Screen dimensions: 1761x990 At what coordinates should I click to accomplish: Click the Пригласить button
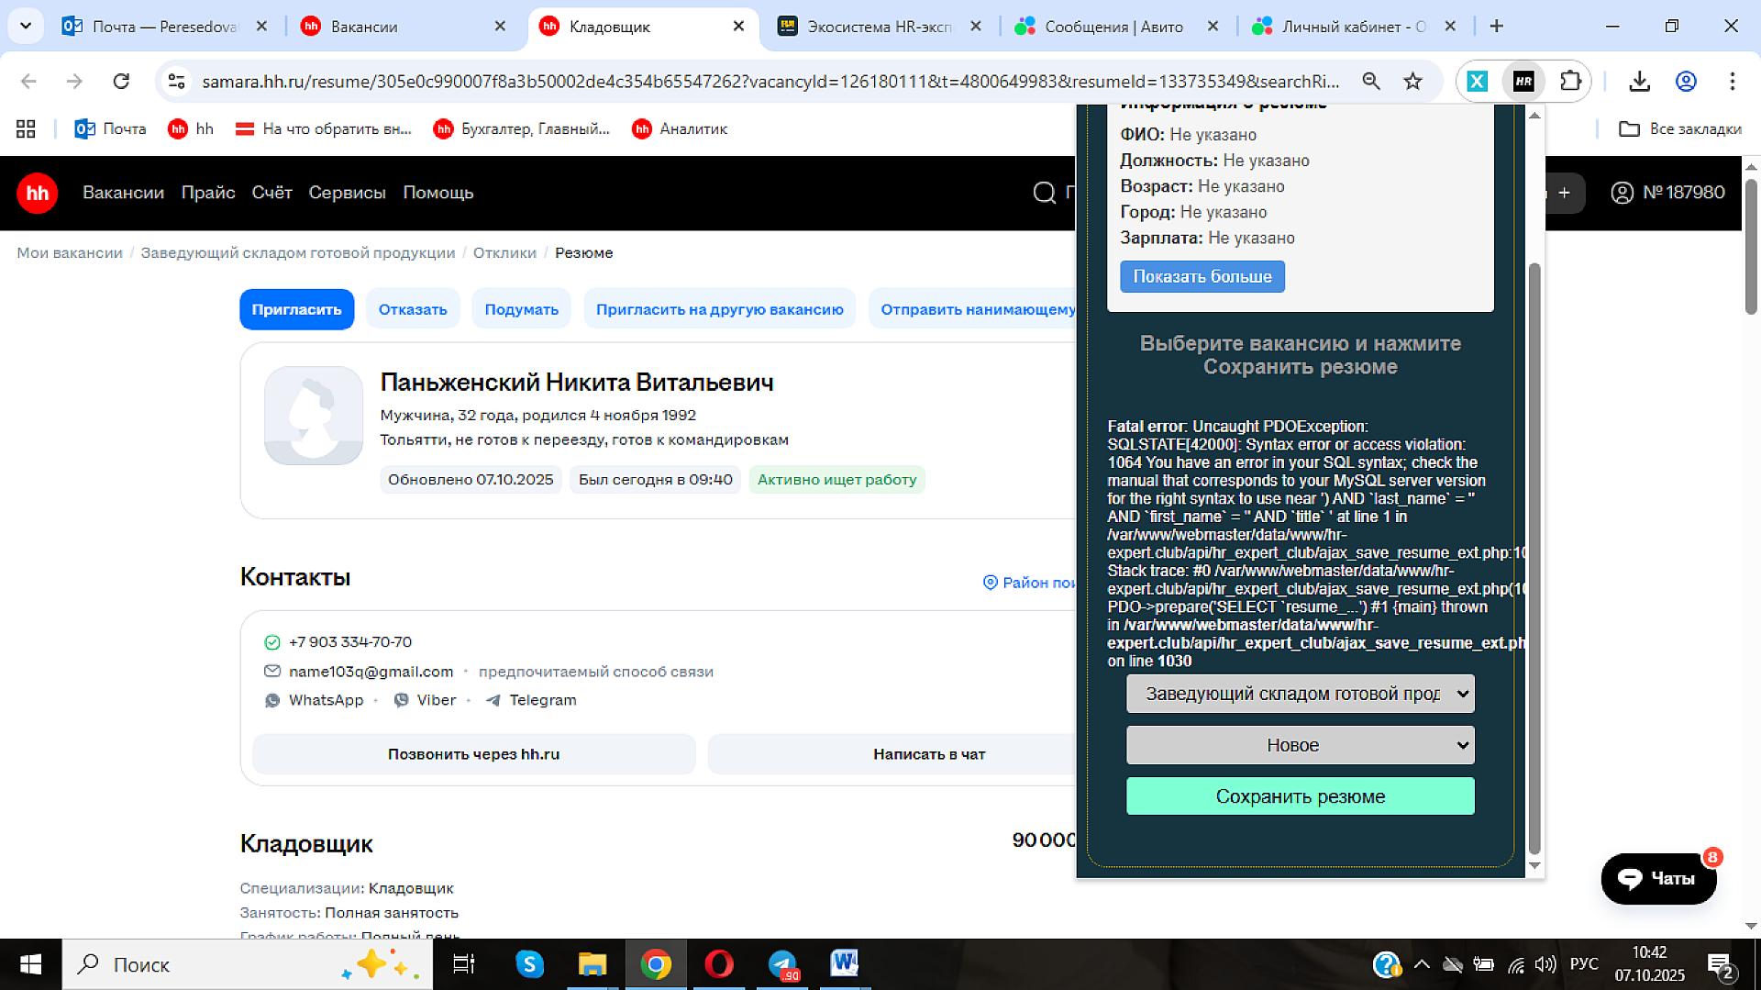(296, 309)
